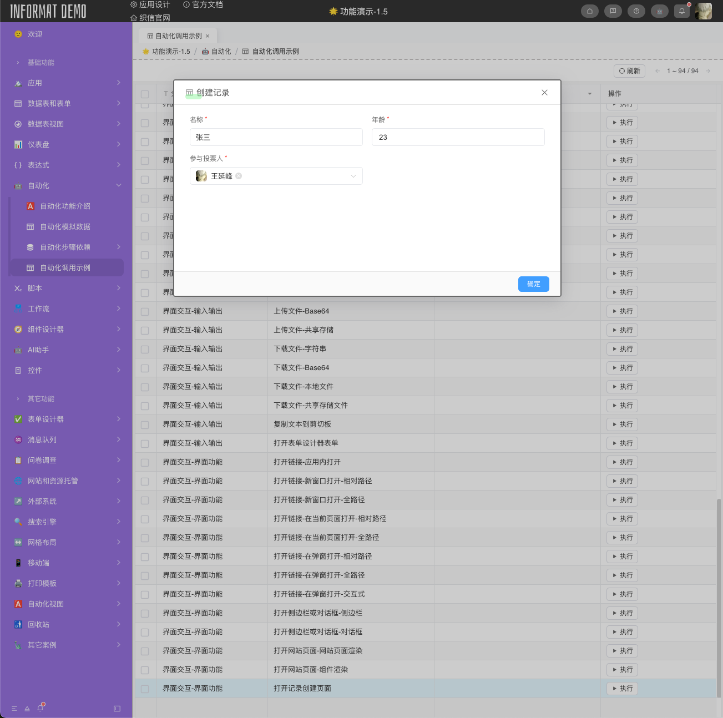Toggle the select-all checkbox in table header

point(145,94)
